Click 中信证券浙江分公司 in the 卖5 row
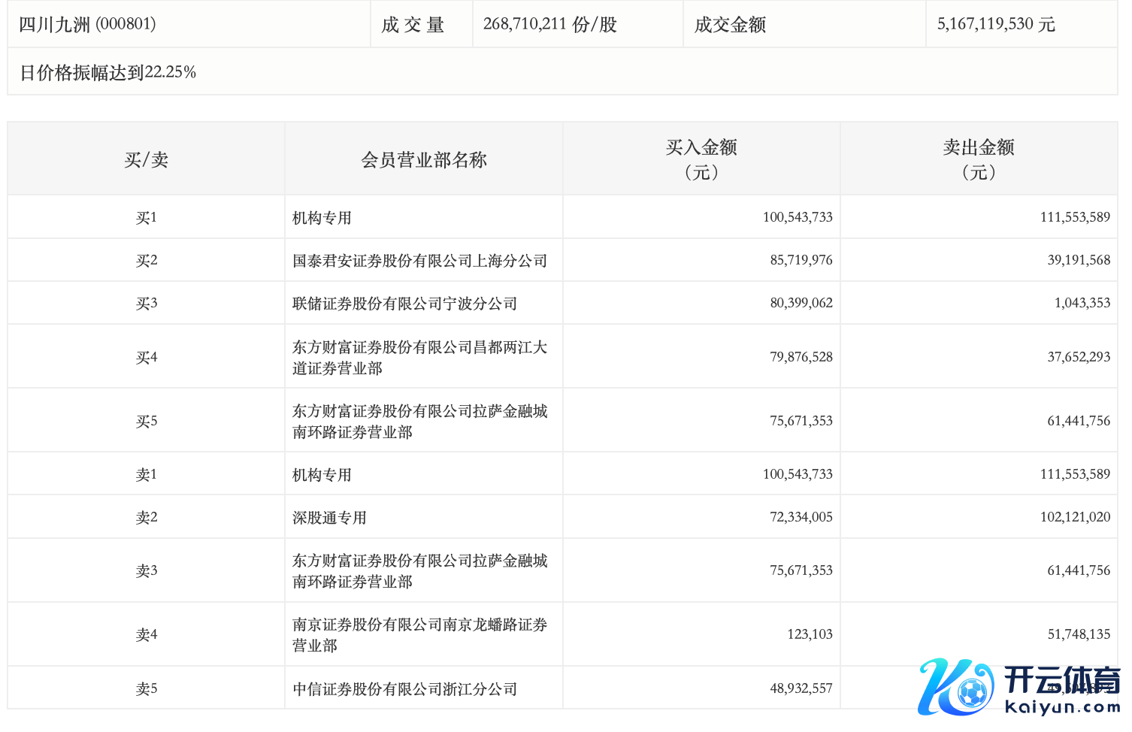Viewport: 1132px width, 732px height. (x=404, y=689)
